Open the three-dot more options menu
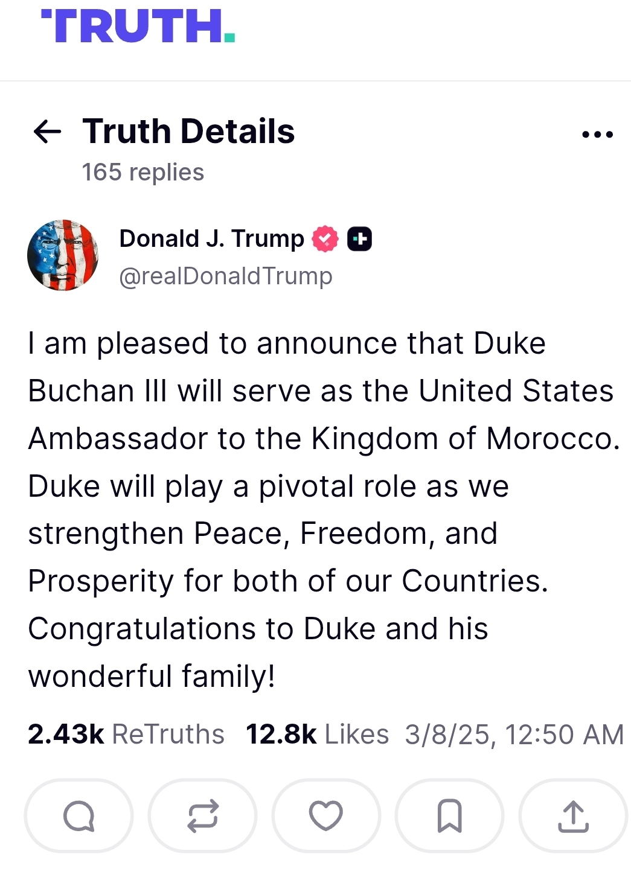Image resolution: width=631 pixels, height=880 pixels. click(597, 134)
